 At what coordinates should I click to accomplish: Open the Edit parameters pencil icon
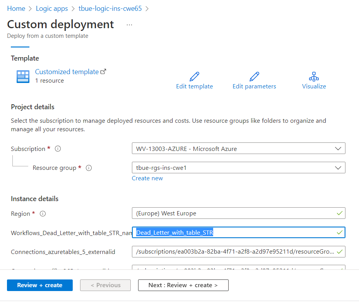pos(254,76)
